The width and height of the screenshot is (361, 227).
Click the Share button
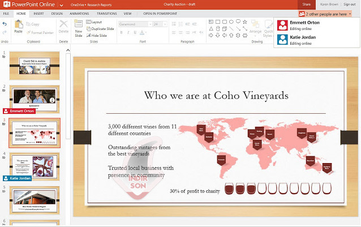point(307,5)
